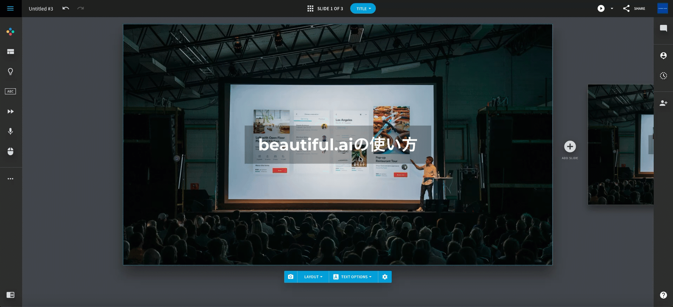This screenshot has height=307, width=673.
Task: Open the ABC text box icon
Action: click(x=11, y=91)
